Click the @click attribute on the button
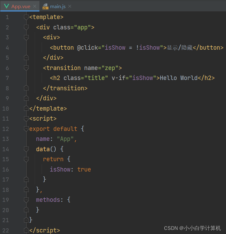 (88, 48)
